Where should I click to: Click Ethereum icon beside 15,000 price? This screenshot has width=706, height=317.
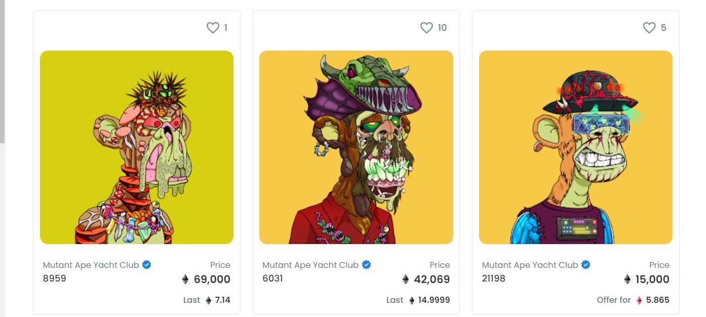627,280
